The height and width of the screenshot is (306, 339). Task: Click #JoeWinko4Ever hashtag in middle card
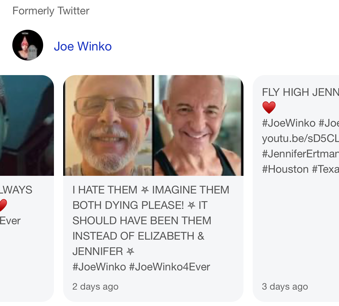169,267
